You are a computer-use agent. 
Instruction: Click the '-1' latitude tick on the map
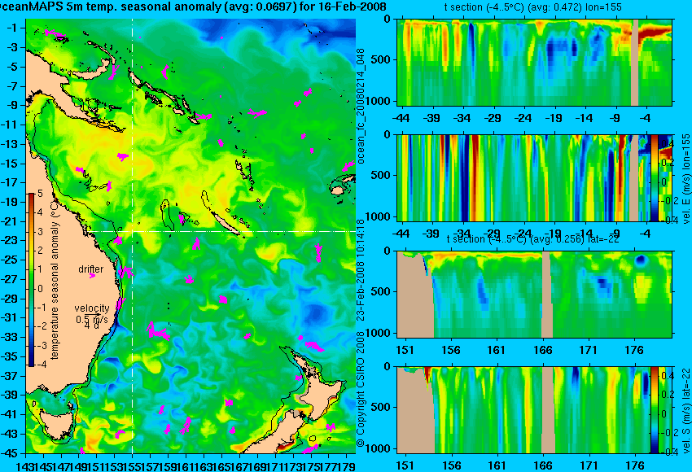click(x=12, y=28)
